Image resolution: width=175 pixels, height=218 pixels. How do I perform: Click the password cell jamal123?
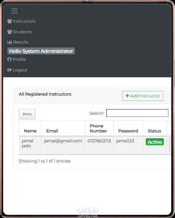point(128,145)
